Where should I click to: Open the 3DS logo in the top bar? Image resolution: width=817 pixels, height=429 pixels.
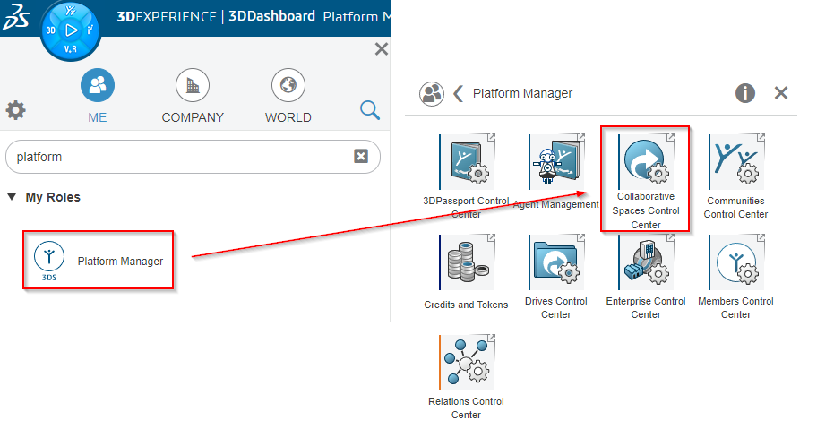(x=16, y=17)
